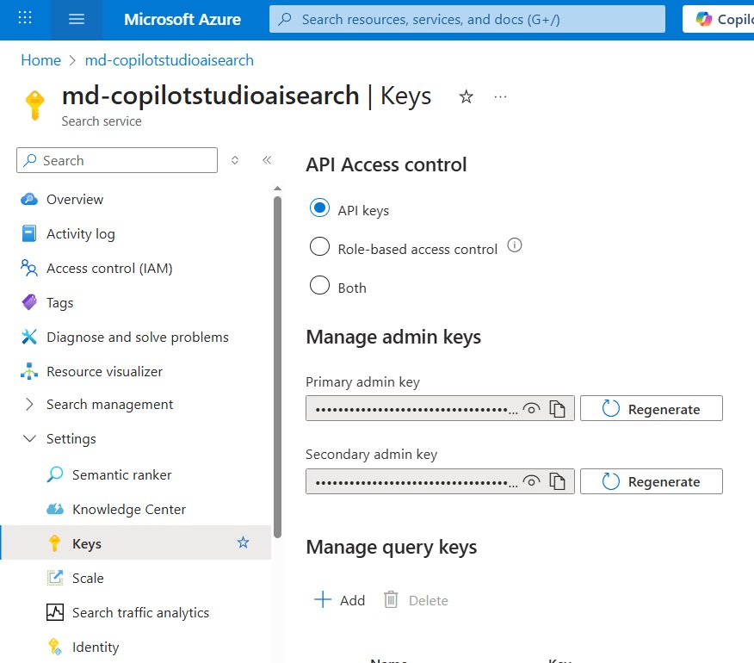Reveal the Secondary admin key
754x663 pixels.
click(x=531, y=481)
